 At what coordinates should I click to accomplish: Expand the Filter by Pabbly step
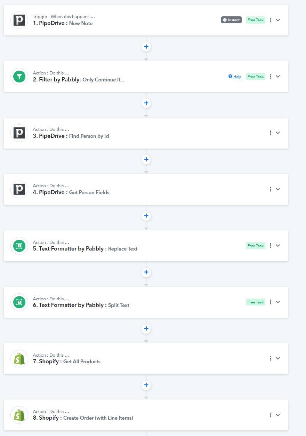(x=278, y=77)
